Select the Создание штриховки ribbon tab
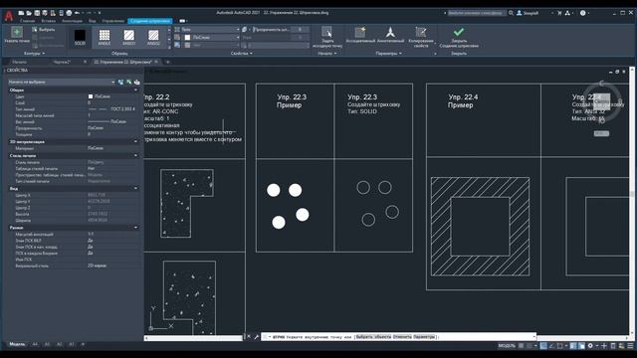 [x=150, y=21]
